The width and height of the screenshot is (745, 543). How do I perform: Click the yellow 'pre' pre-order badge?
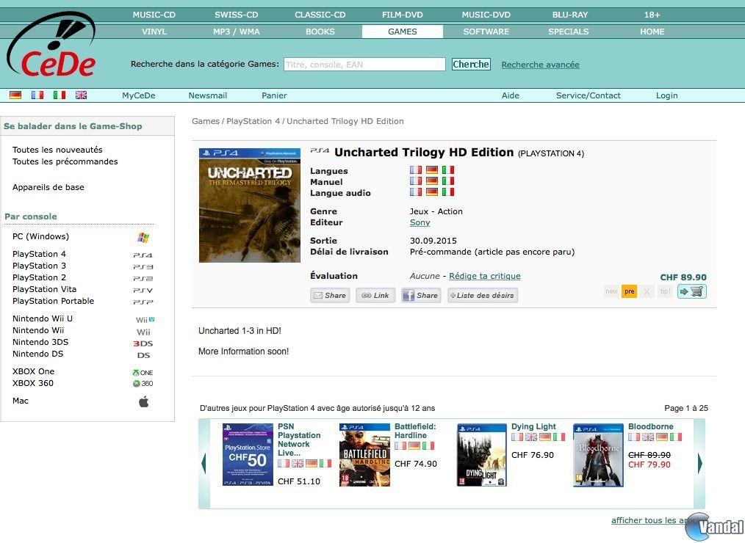coord(629,291)
